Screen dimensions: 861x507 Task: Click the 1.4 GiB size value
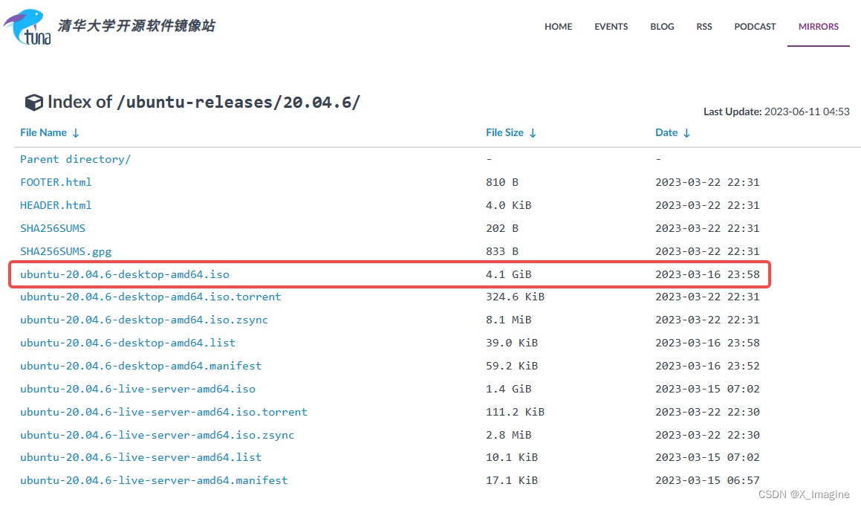[x=508, y=389]
